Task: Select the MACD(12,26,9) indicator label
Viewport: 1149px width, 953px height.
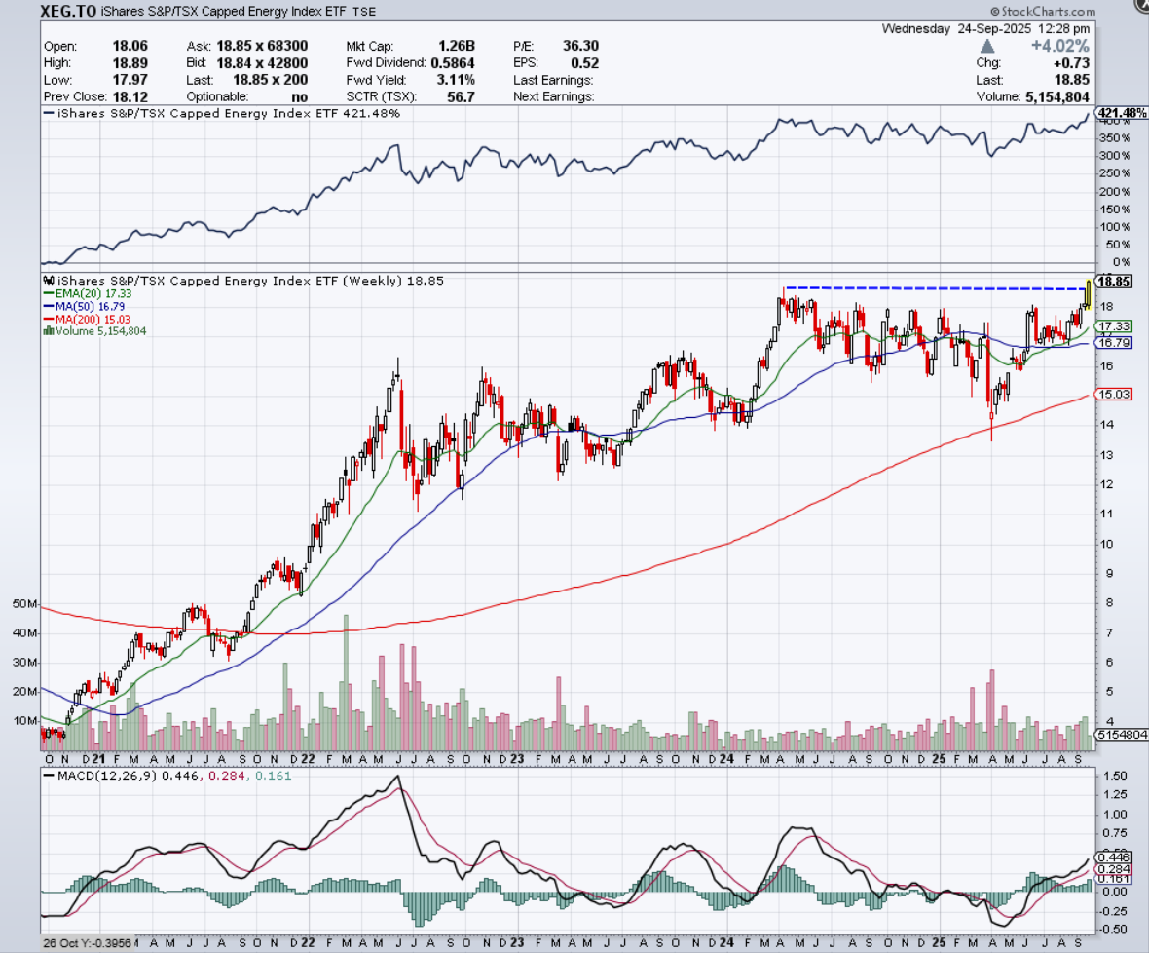Action: [97, 777]
